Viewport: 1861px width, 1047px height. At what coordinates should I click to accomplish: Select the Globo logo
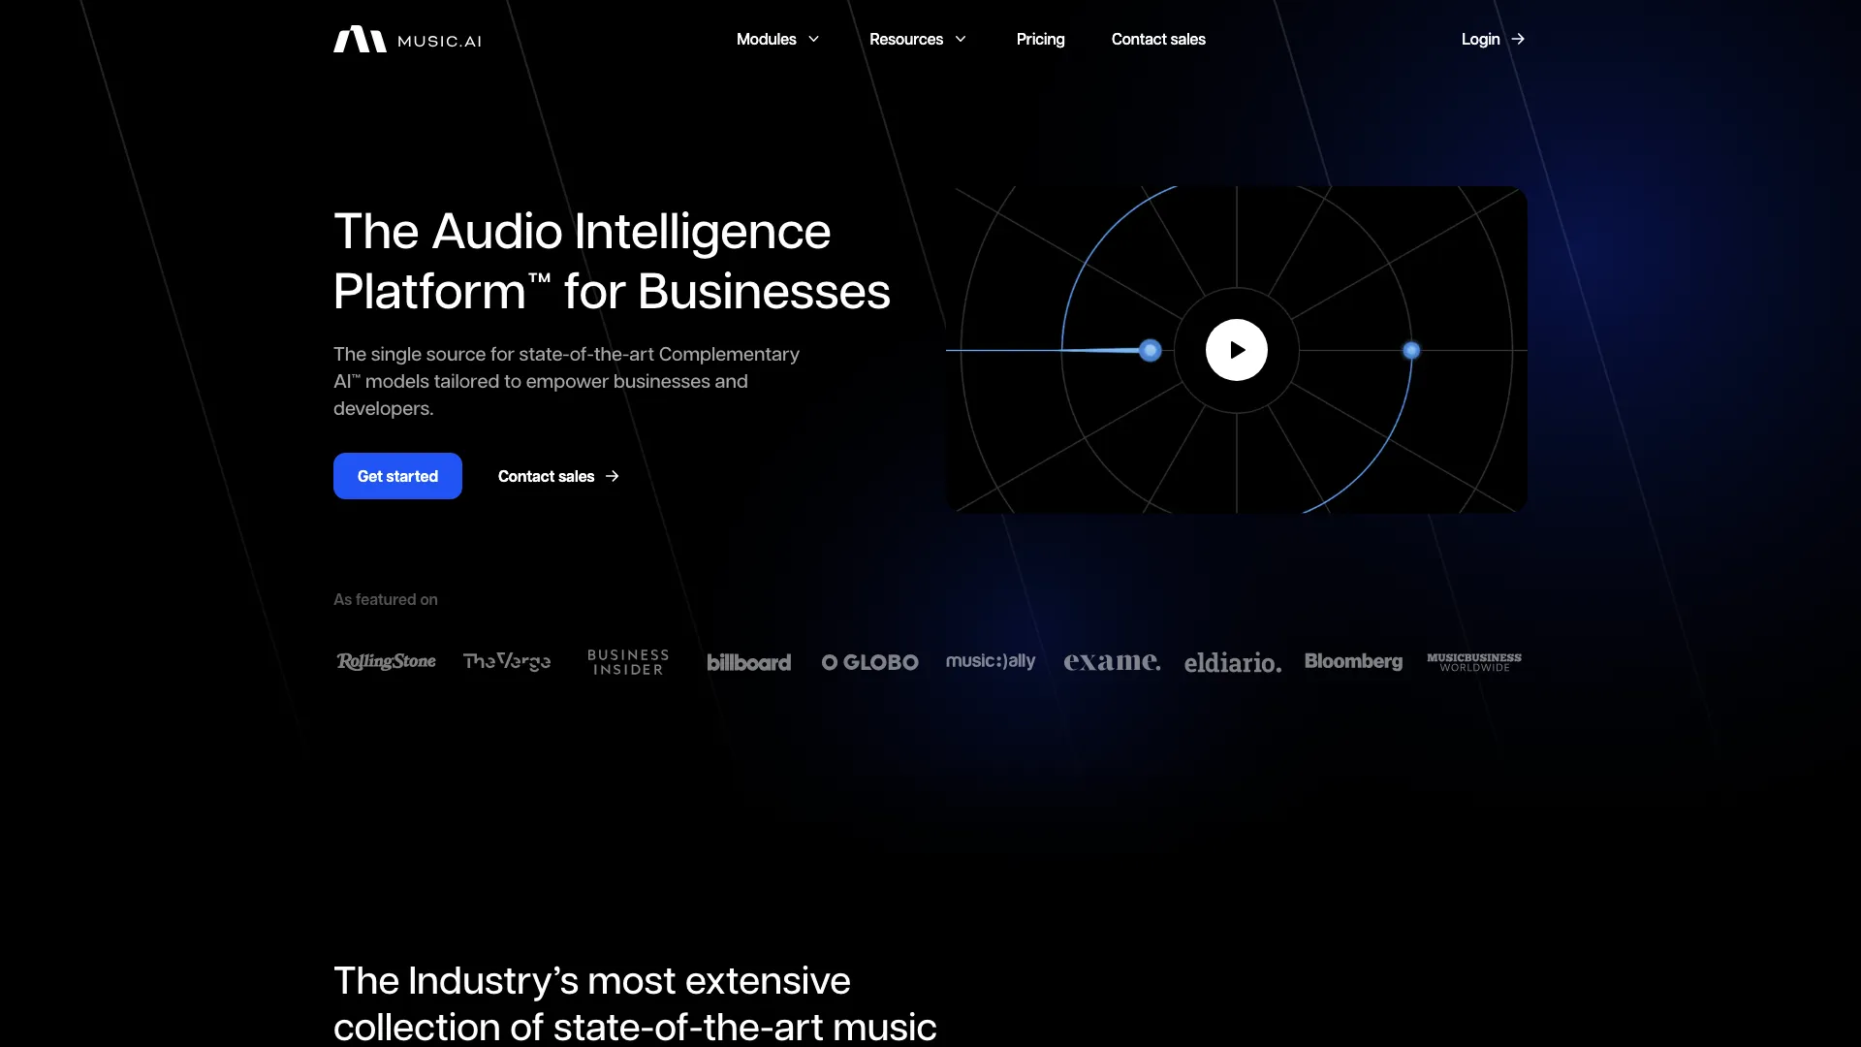[869, 661]
